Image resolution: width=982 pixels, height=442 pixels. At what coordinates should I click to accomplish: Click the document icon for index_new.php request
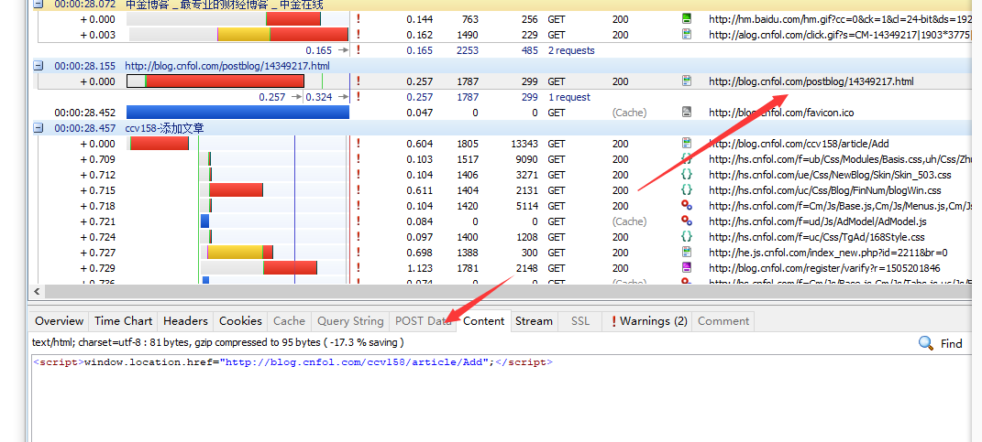pyautogui.click(x=686, y=253)
